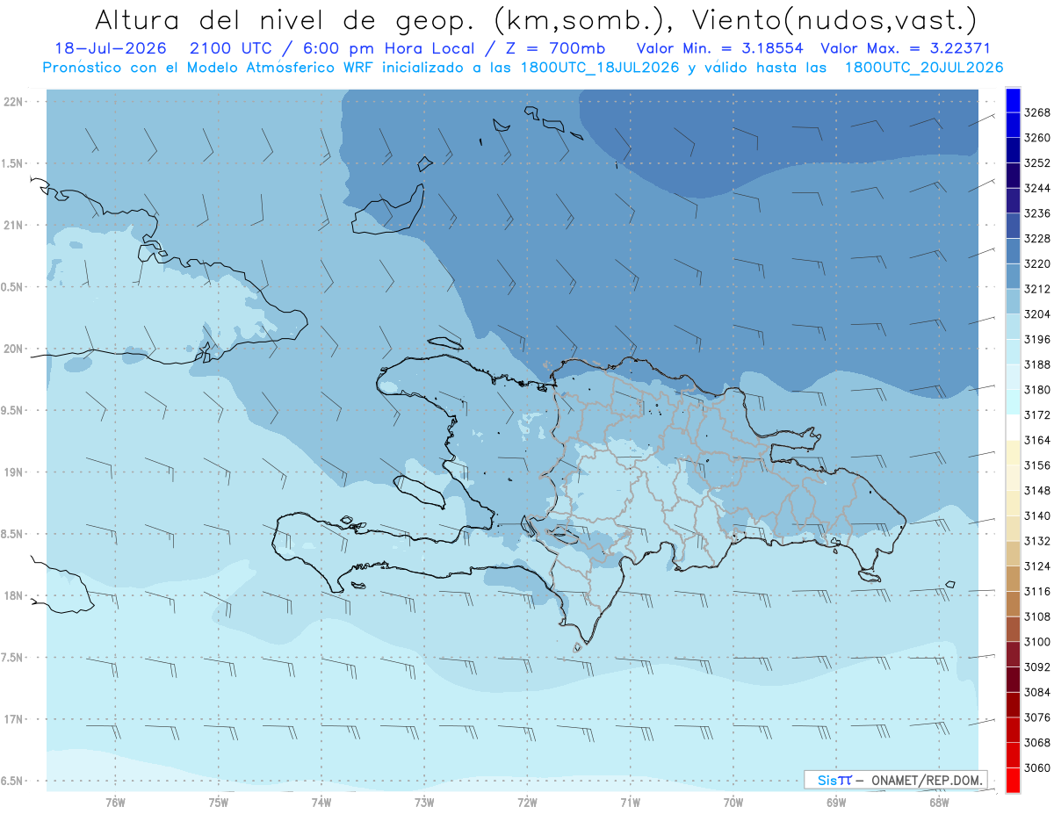Click the '72W' longitude label
The image size is (1054, 814).
[x=528, y=802]
